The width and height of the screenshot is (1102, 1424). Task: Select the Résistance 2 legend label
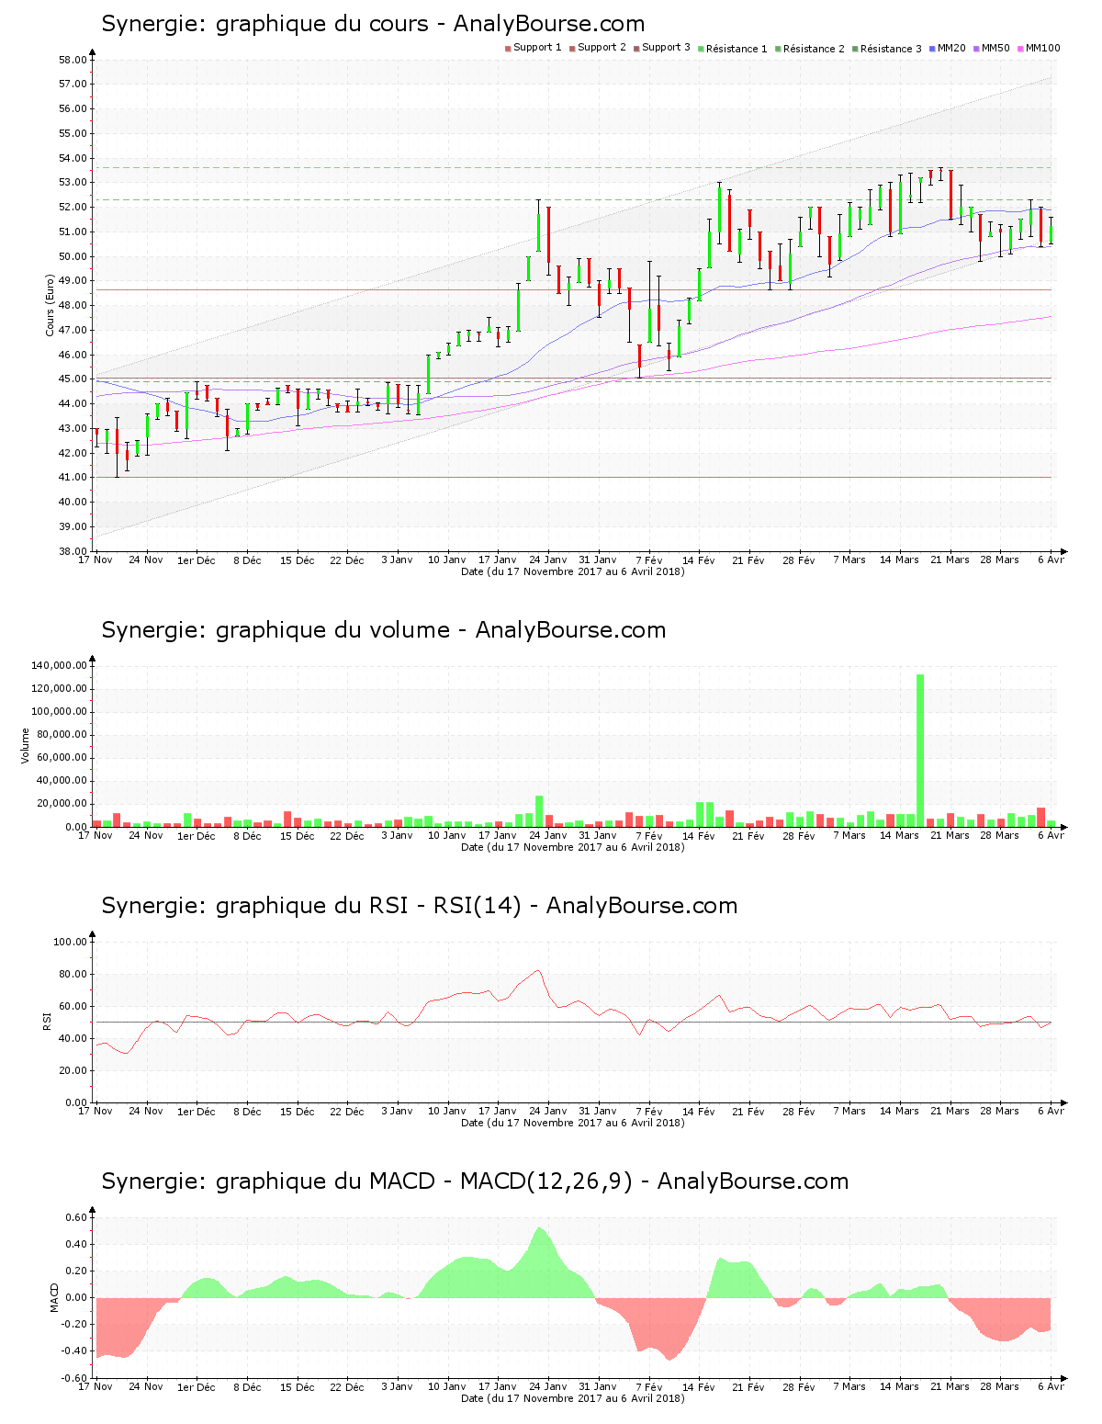tap(814, 49)
